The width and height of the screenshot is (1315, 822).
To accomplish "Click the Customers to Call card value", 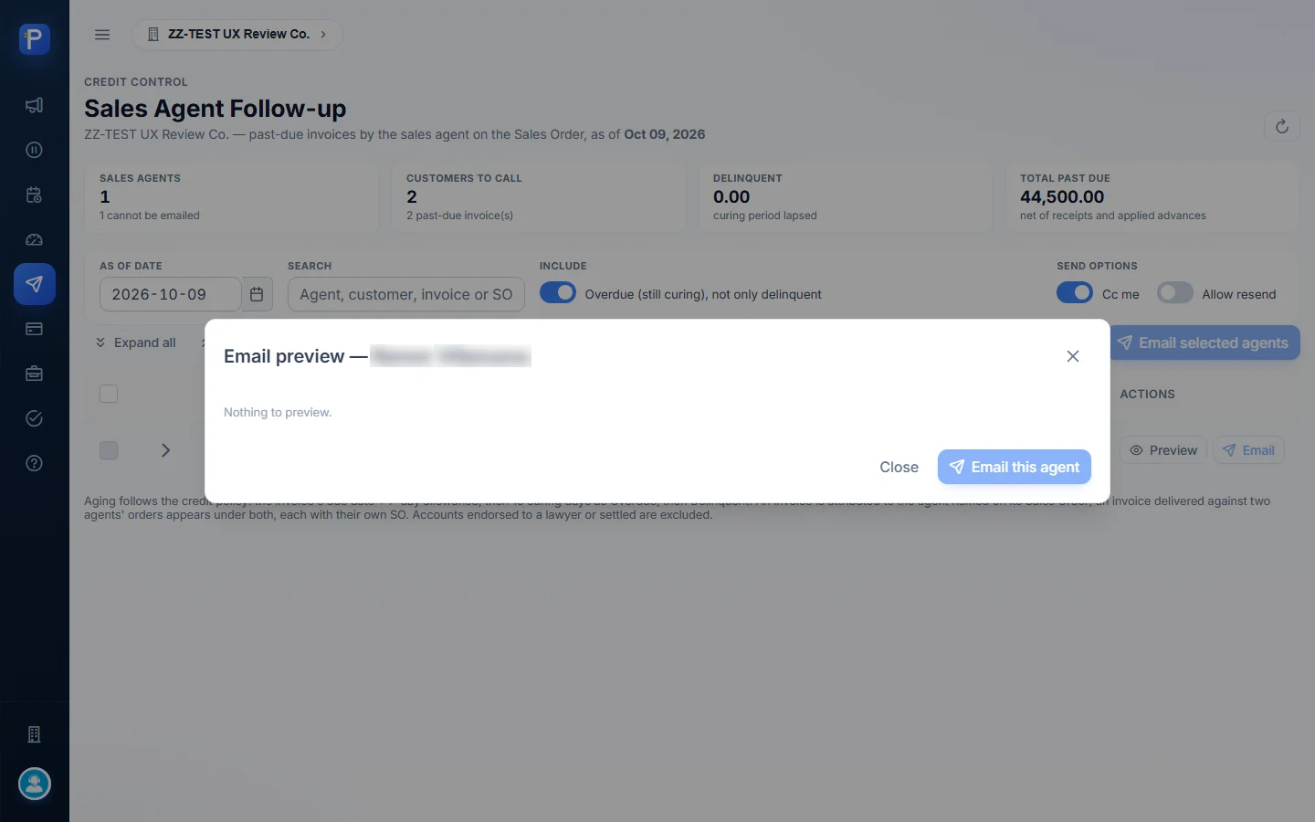I will pos(412,196).
